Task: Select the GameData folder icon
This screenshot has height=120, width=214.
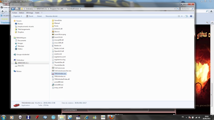Action: (53, 21)
